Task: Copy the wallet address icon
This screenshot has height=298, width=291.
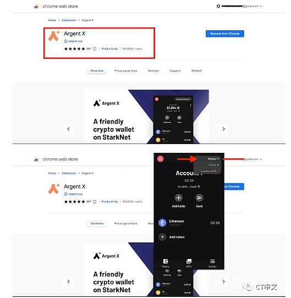Action: [199, 186]
